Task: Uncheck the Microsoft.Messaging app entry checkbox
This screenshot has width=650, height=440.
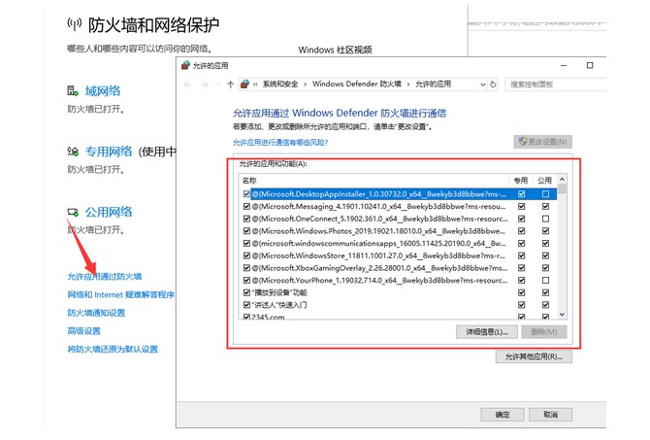Action: tap(246, 207)
